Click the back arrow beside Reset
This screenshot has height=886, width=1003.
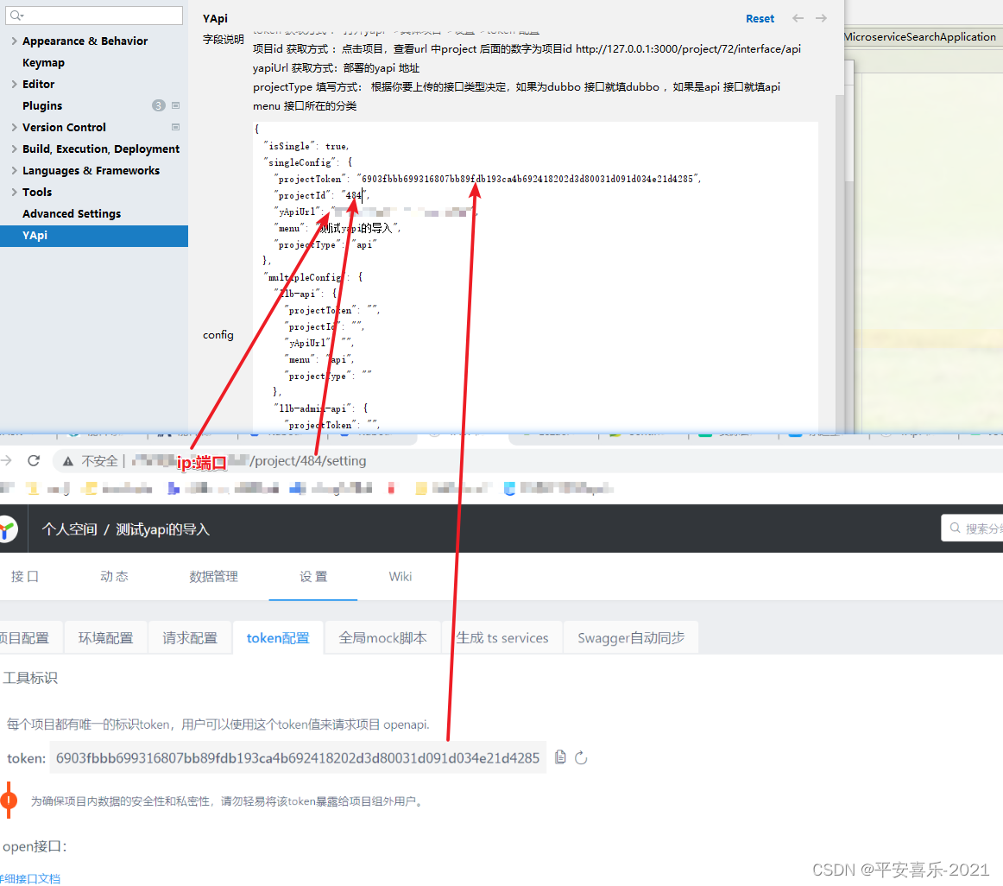(798, 18)
